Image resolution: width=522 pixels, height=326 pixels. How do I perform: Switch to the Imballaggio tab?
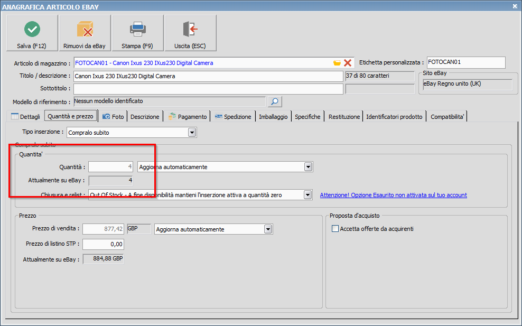(273, 117)
